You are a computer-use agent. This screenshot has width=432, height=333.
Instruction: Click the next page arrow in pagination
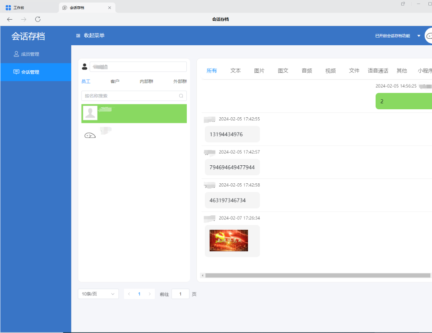(x=150, y=294)
